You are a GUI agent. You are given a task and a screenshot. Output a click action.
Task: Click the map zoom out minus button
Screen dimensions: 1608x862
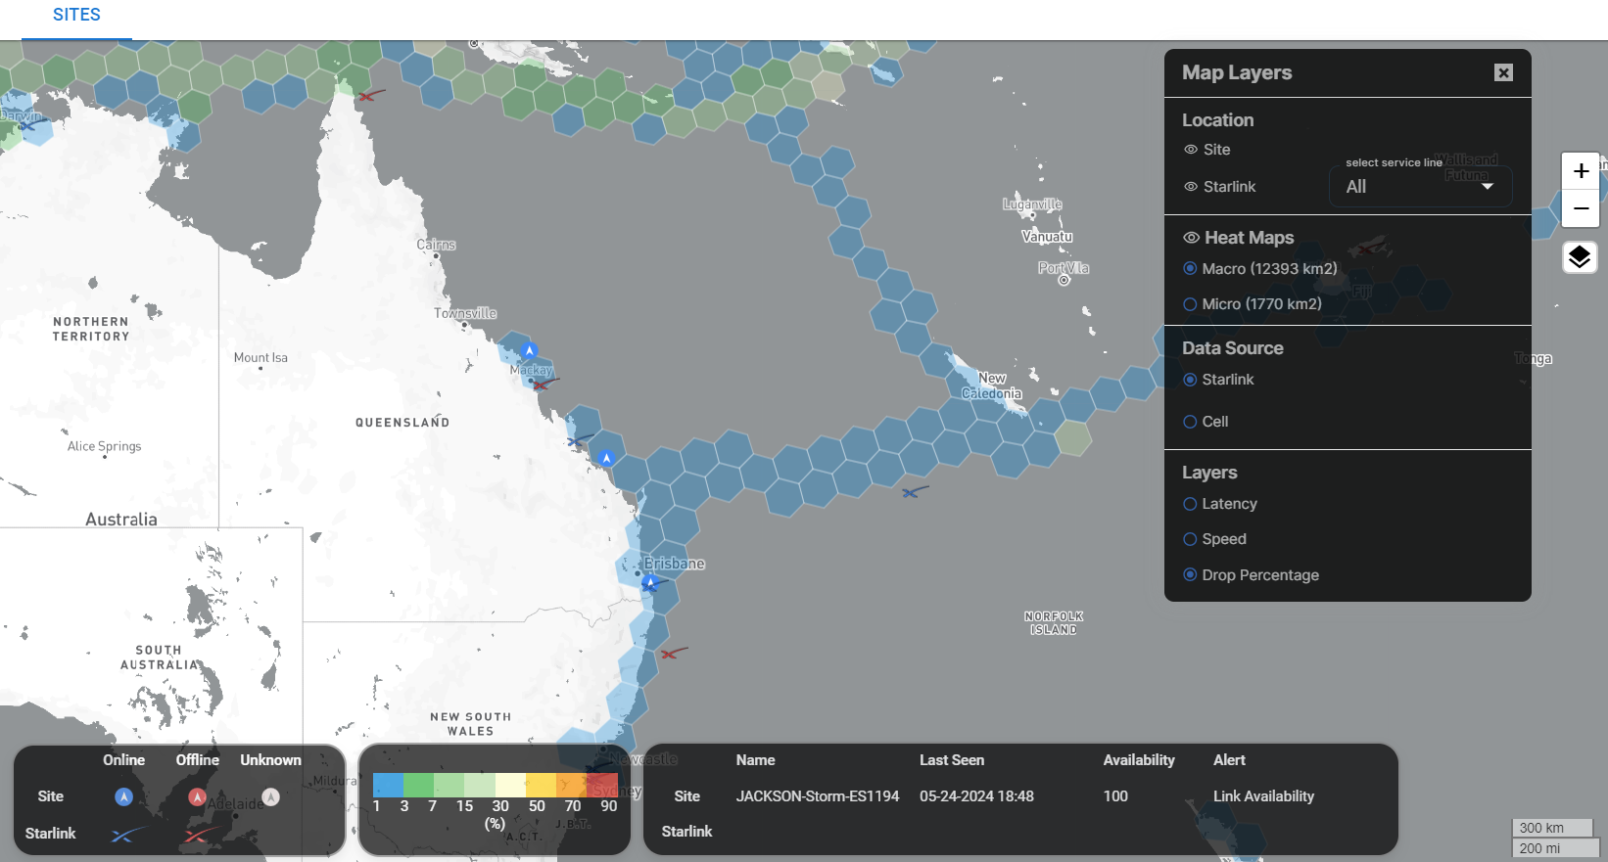[x=1580, y=208]
